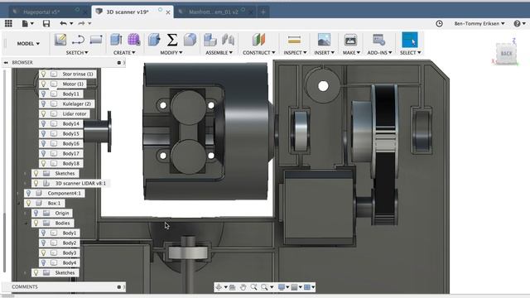The height and width of the screenshot is (298, 530).
Task: Click the Joint tool icon
Action: pos(229,40)
